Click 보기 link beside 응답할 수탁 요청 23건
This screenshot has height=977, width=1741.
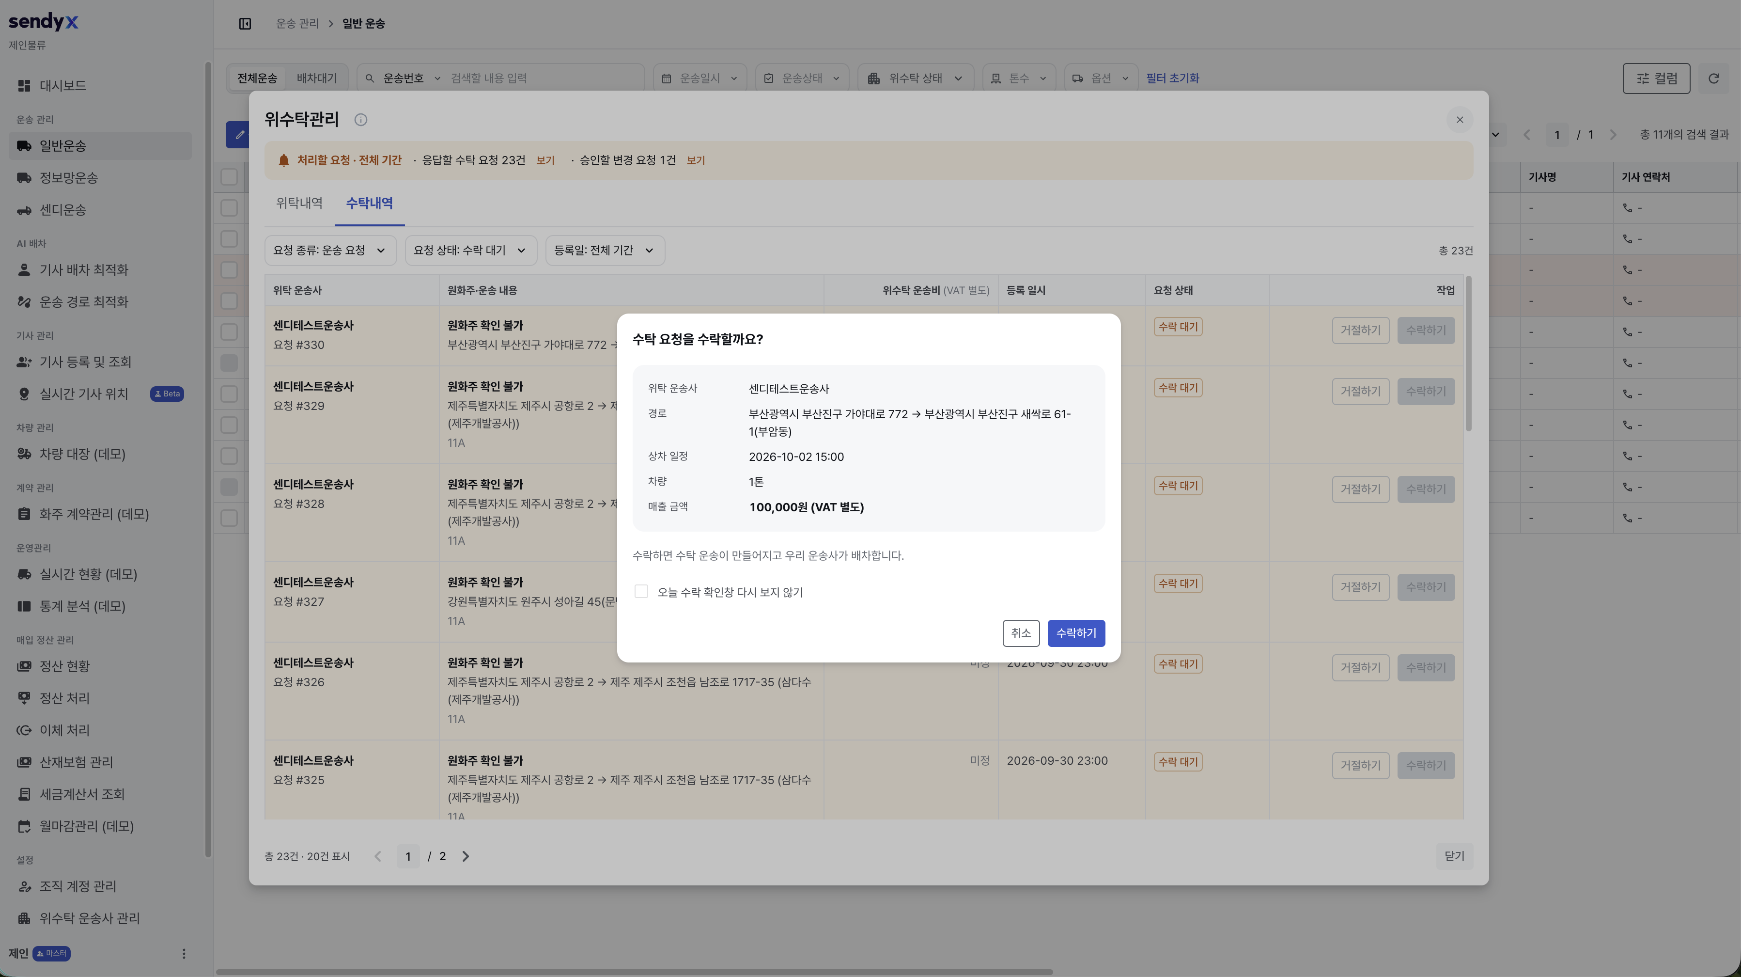pyautogui.click(x=545, y=160)
